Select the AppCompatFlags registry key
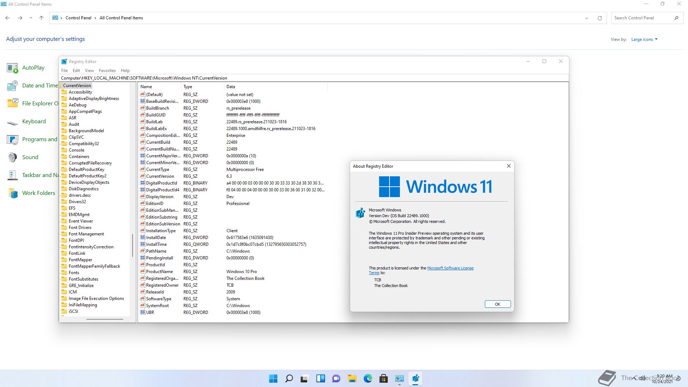Screen dimensions: 688x387 click(85, 111)
